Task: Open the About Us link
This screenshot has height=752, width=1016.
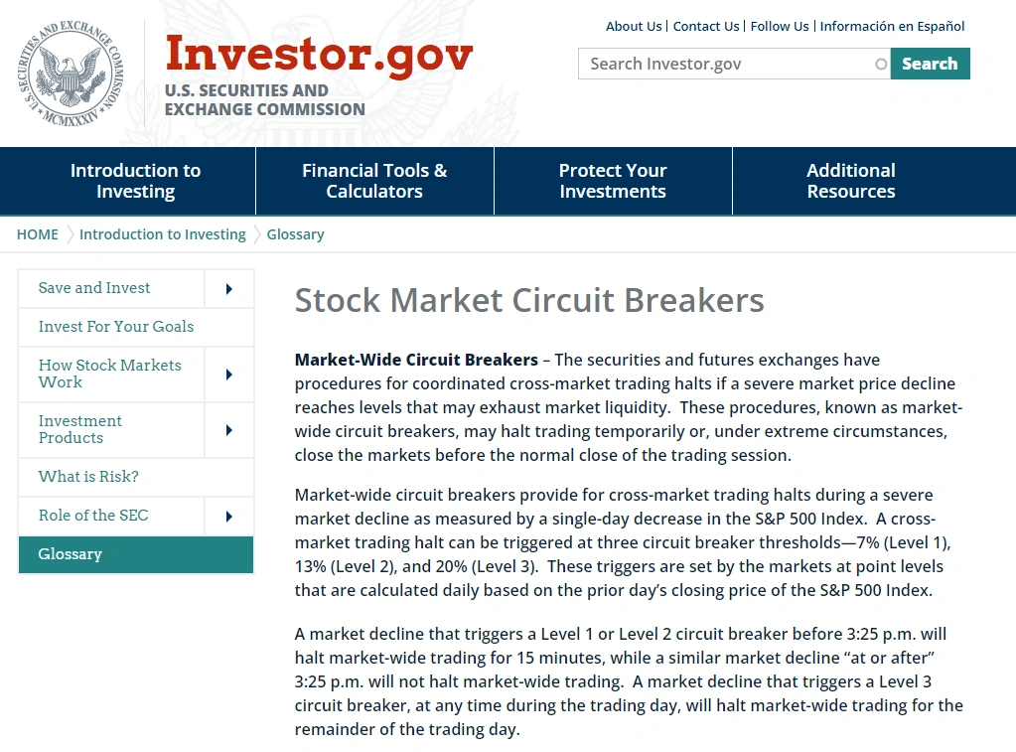Action: (x=634, y=27)
